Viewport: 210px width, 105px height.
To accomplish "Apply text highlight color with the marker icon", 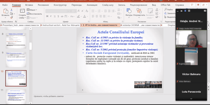I will click(78, 16).
